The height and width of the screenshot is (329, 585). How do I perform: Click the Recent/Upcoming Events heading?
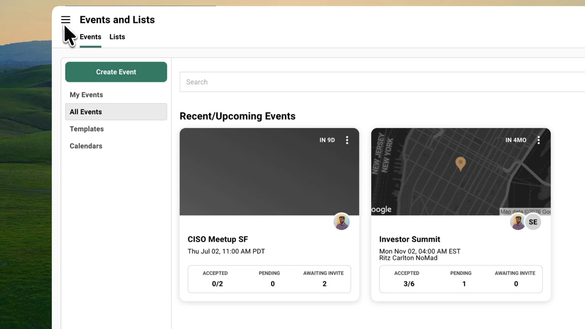coord(238,116)
